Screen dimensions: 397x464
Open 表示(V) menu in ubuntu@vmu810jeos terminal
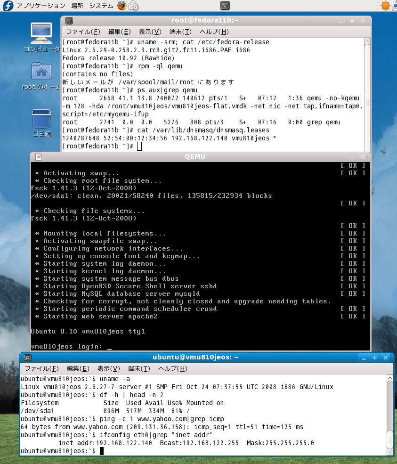(109, 368)
